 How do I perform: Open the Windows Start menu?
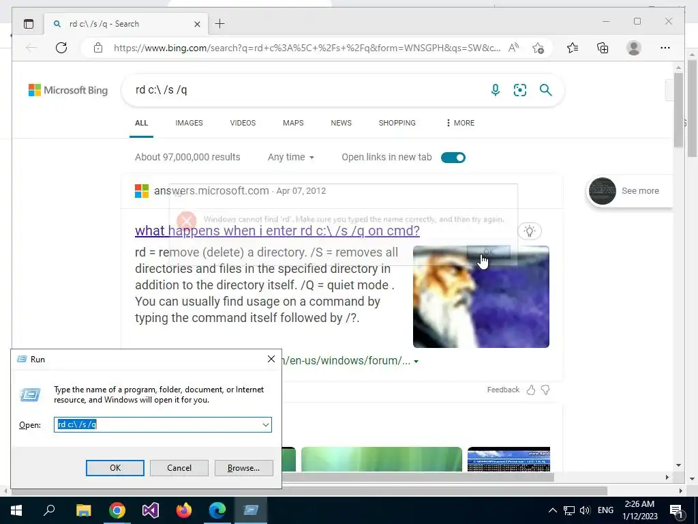coord(16,510)
